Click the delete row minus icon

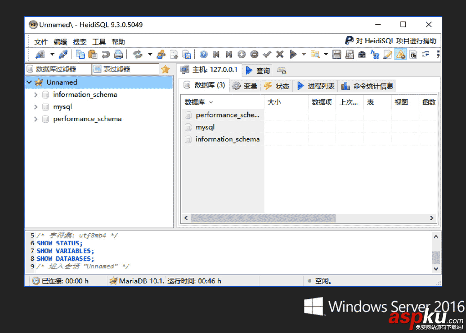pyautogui.click(x=254, y=54)
